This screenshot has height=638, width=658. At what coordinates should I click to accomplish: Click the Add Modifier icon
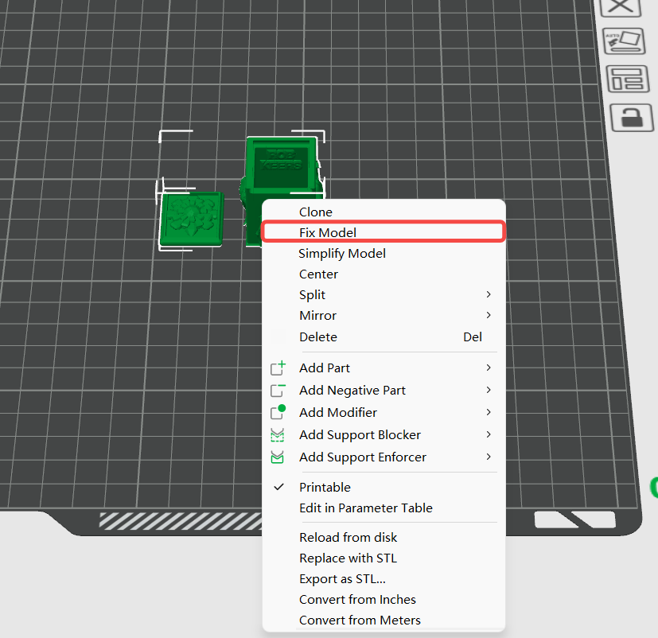(x=278, y=412)
